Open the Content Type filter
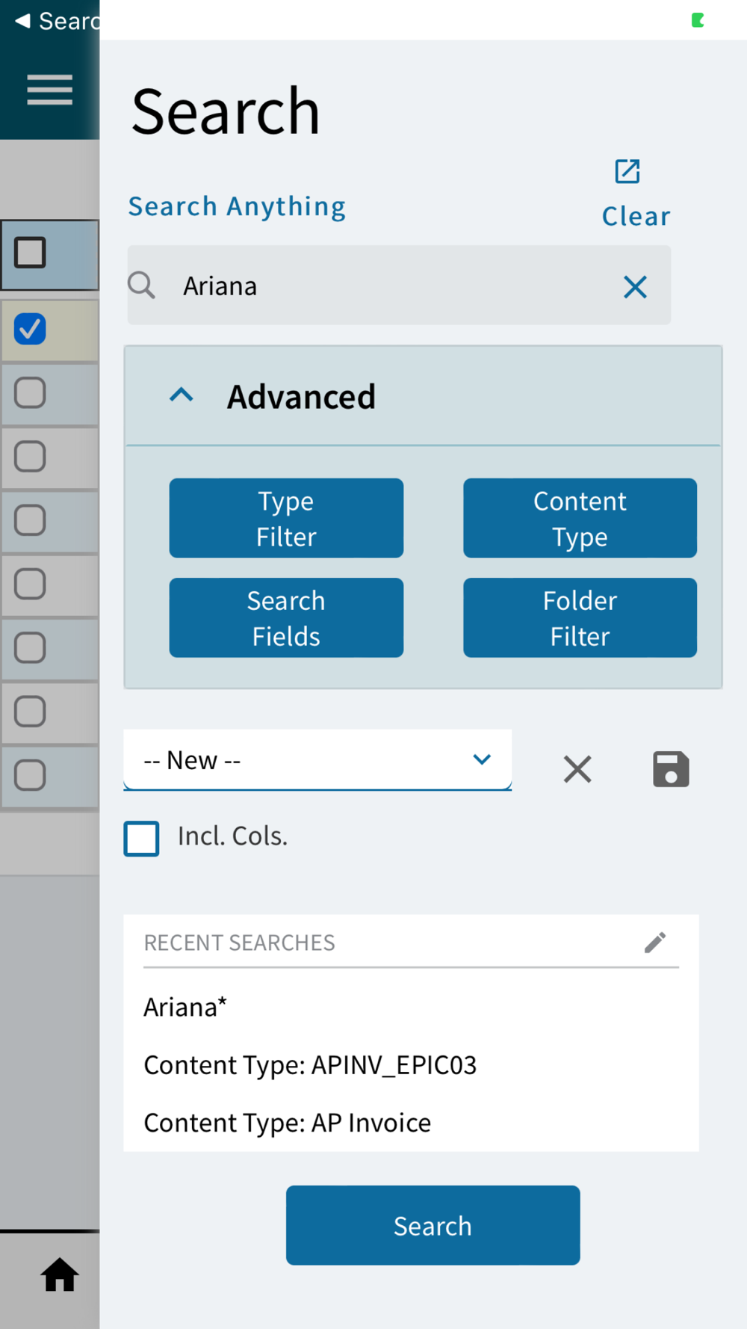The height and width of the screenshot is (1329, 747). 580,518
